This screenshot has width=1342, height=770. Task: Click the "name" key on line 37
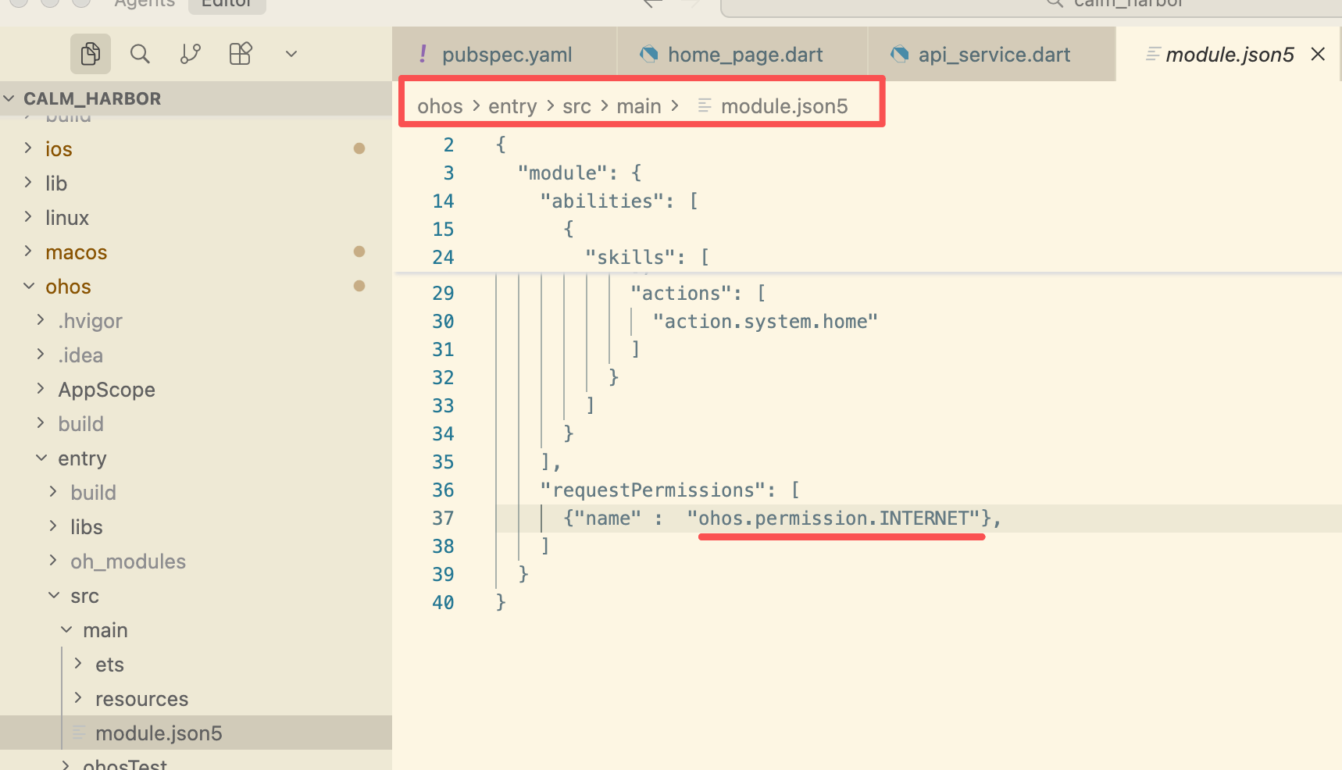tap(608, 518)
